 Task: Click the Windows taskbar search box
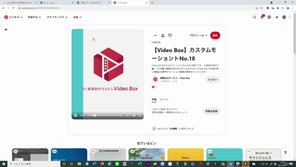[34, 164]
